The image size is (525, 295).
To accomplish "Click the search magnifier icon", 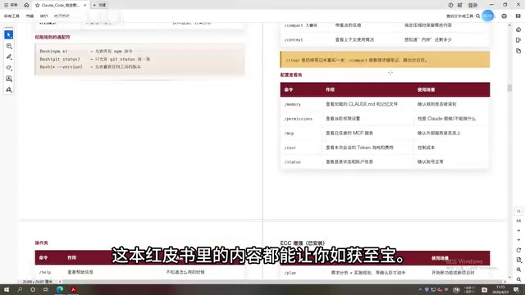I will (x=477, y=16).
